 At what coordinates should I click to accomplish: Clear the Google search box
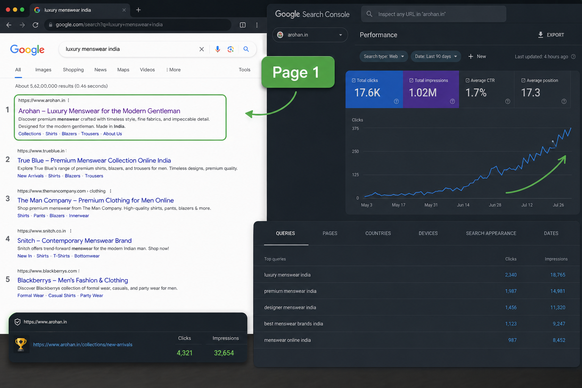point(202,49)
